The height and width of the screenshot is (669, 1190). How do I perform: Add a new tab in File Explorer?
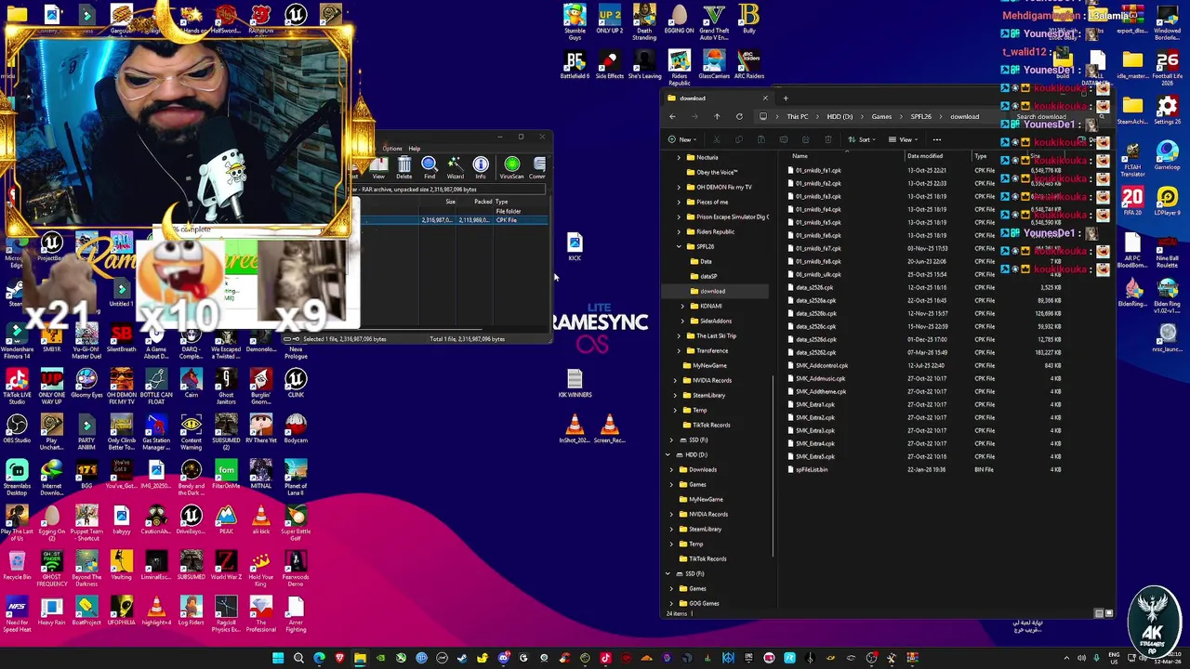(786, 98)
